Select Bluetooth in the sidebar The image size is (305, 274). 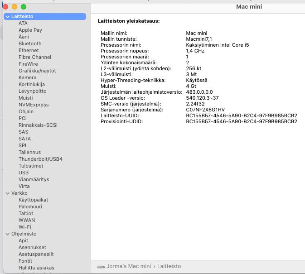30,43
